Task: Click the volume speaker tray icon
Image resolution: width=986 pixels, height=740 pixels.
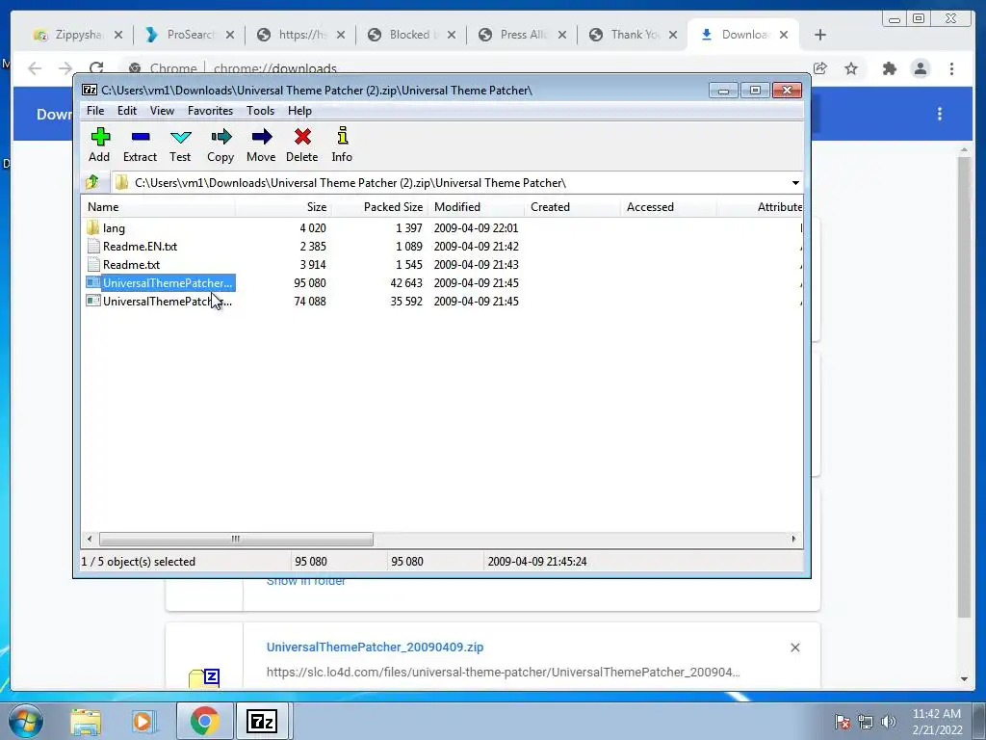Action: [x=889, y=722]
